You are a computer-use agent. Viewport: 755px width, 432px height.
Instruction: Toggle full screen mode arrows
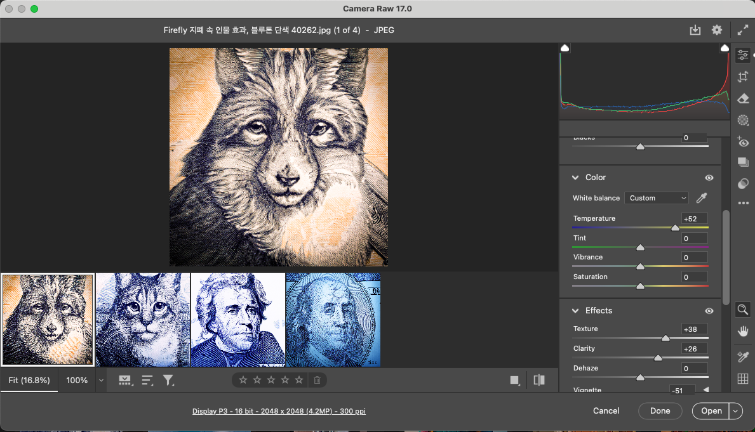(743, 30)
